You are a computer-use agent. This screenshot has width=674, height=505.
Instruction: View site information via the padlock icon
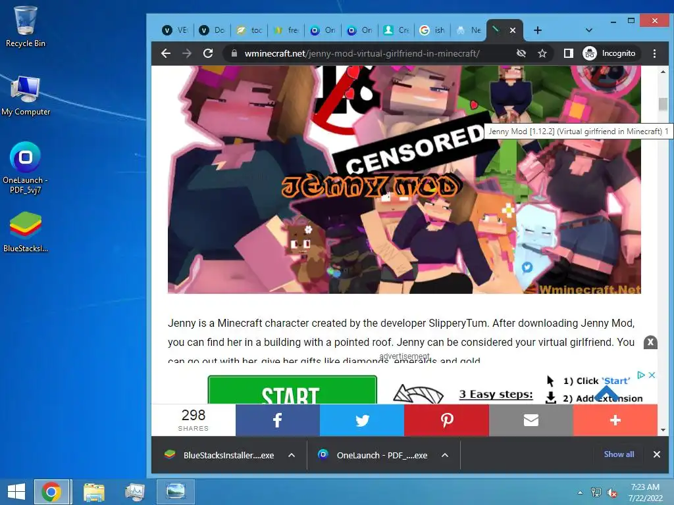[234, 53]
